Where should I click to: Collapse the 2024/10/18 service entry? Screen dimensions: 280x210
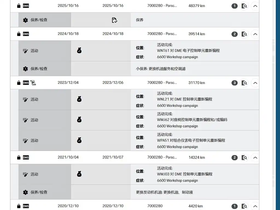(x=255, y=34)
